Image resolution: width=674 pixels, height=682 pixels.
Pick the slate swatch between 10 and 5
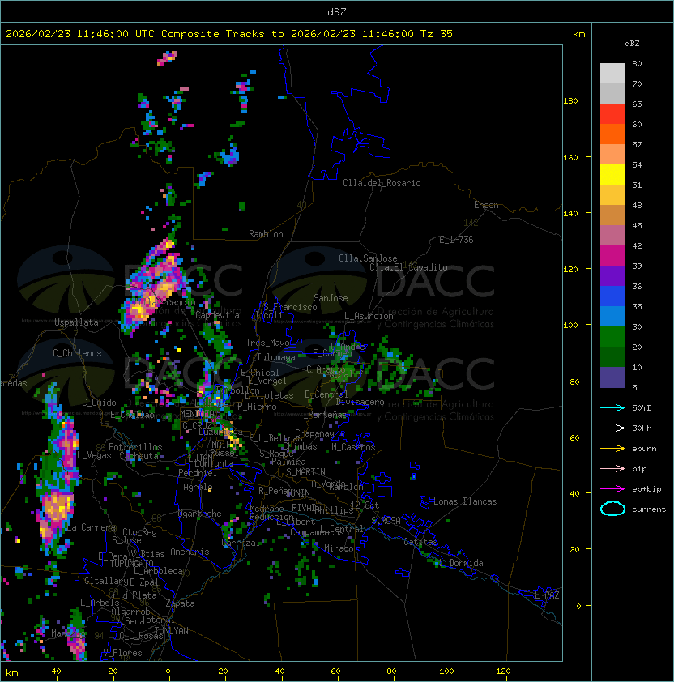coord(612,377)
